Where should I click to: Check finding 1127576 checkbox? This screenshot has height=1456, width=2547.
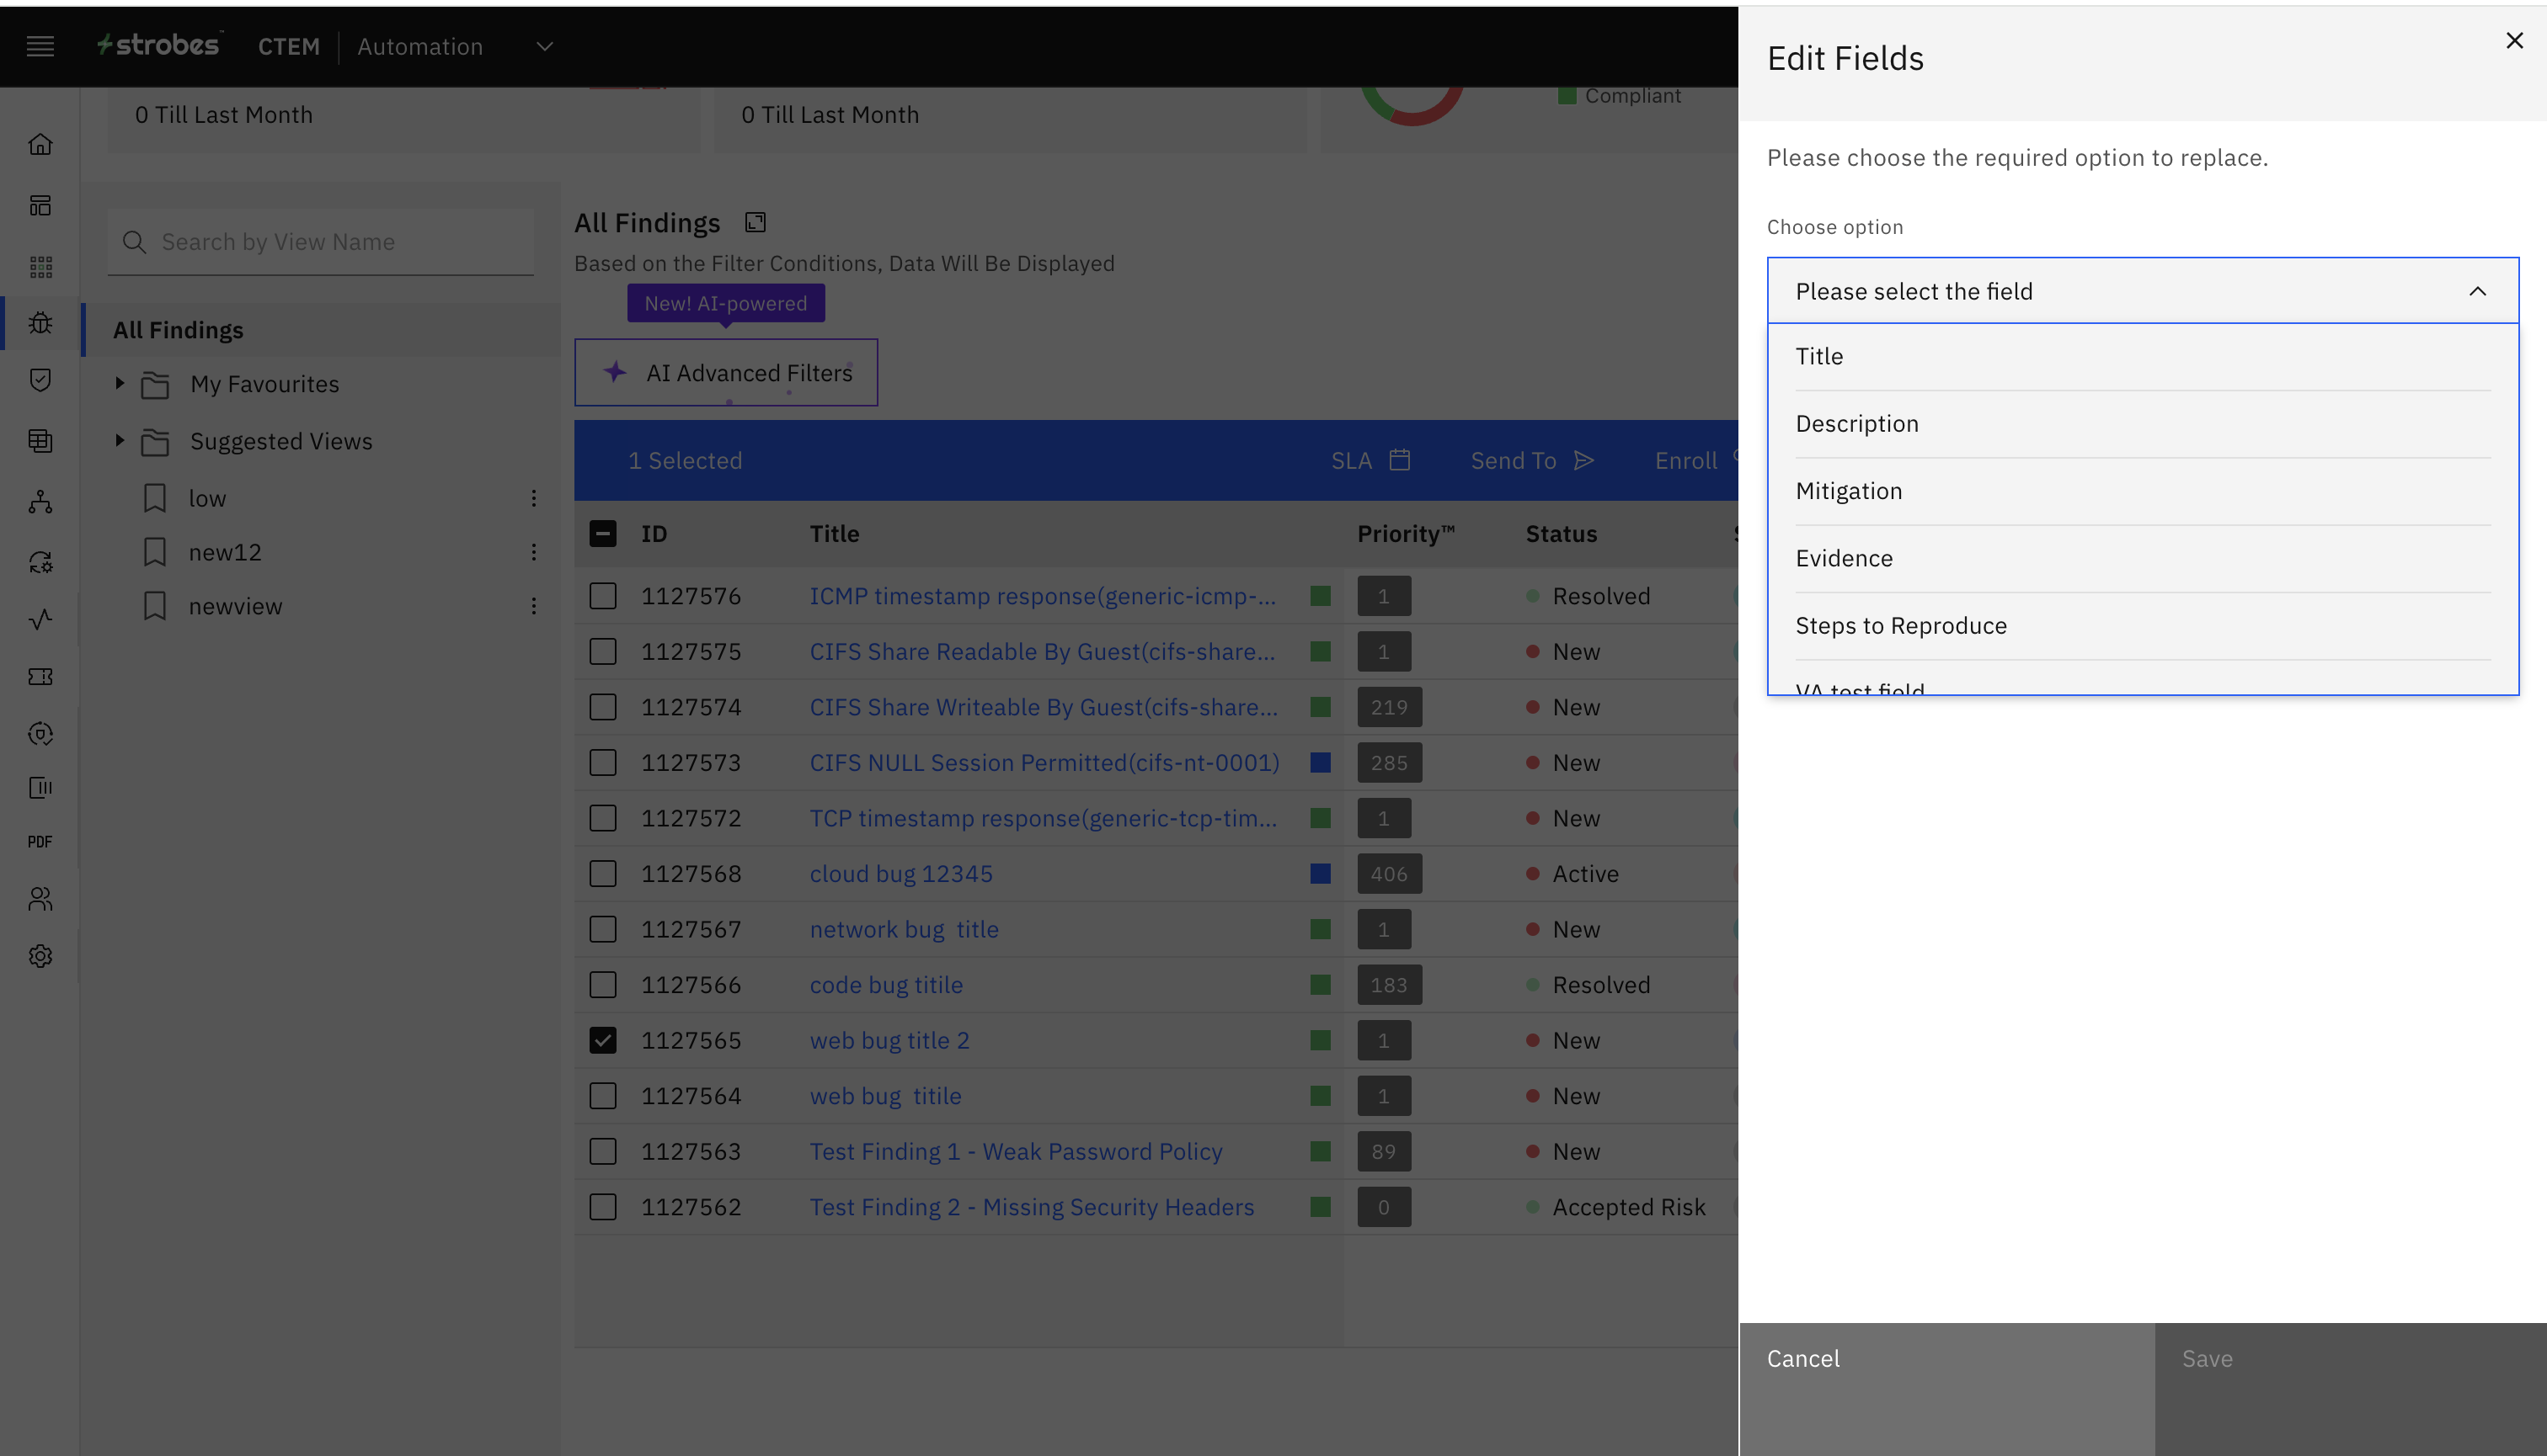point(602,596)
